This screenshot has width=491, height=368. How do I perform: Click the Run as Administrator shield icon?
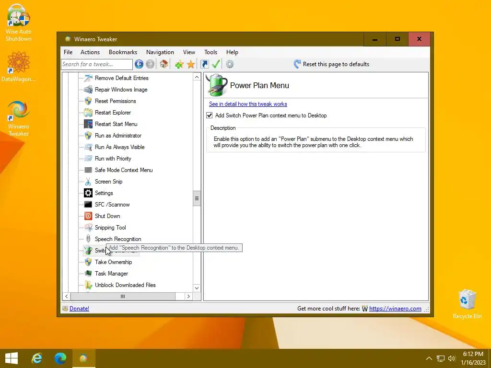pos(88,136)
